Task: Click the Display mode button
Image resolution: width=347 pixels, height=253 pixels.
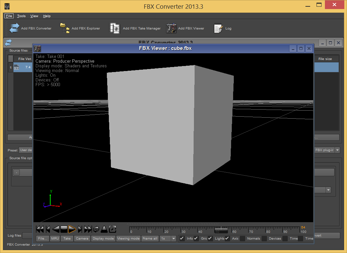Action: [x=103, y=239]
